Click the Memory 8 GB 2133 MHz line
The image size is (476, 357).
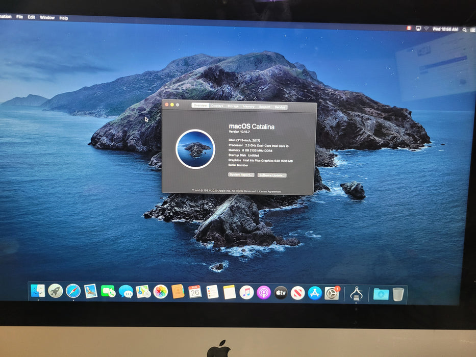point(250,150)
